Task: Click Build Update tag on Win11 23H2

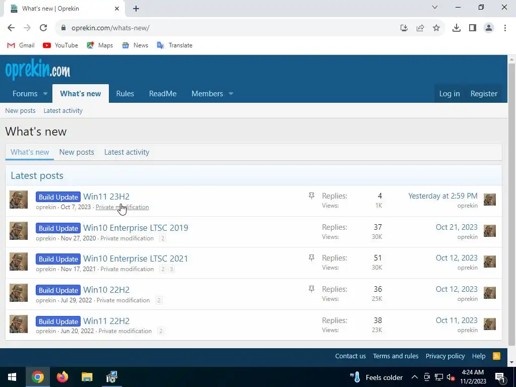Action: pos(58,197)
